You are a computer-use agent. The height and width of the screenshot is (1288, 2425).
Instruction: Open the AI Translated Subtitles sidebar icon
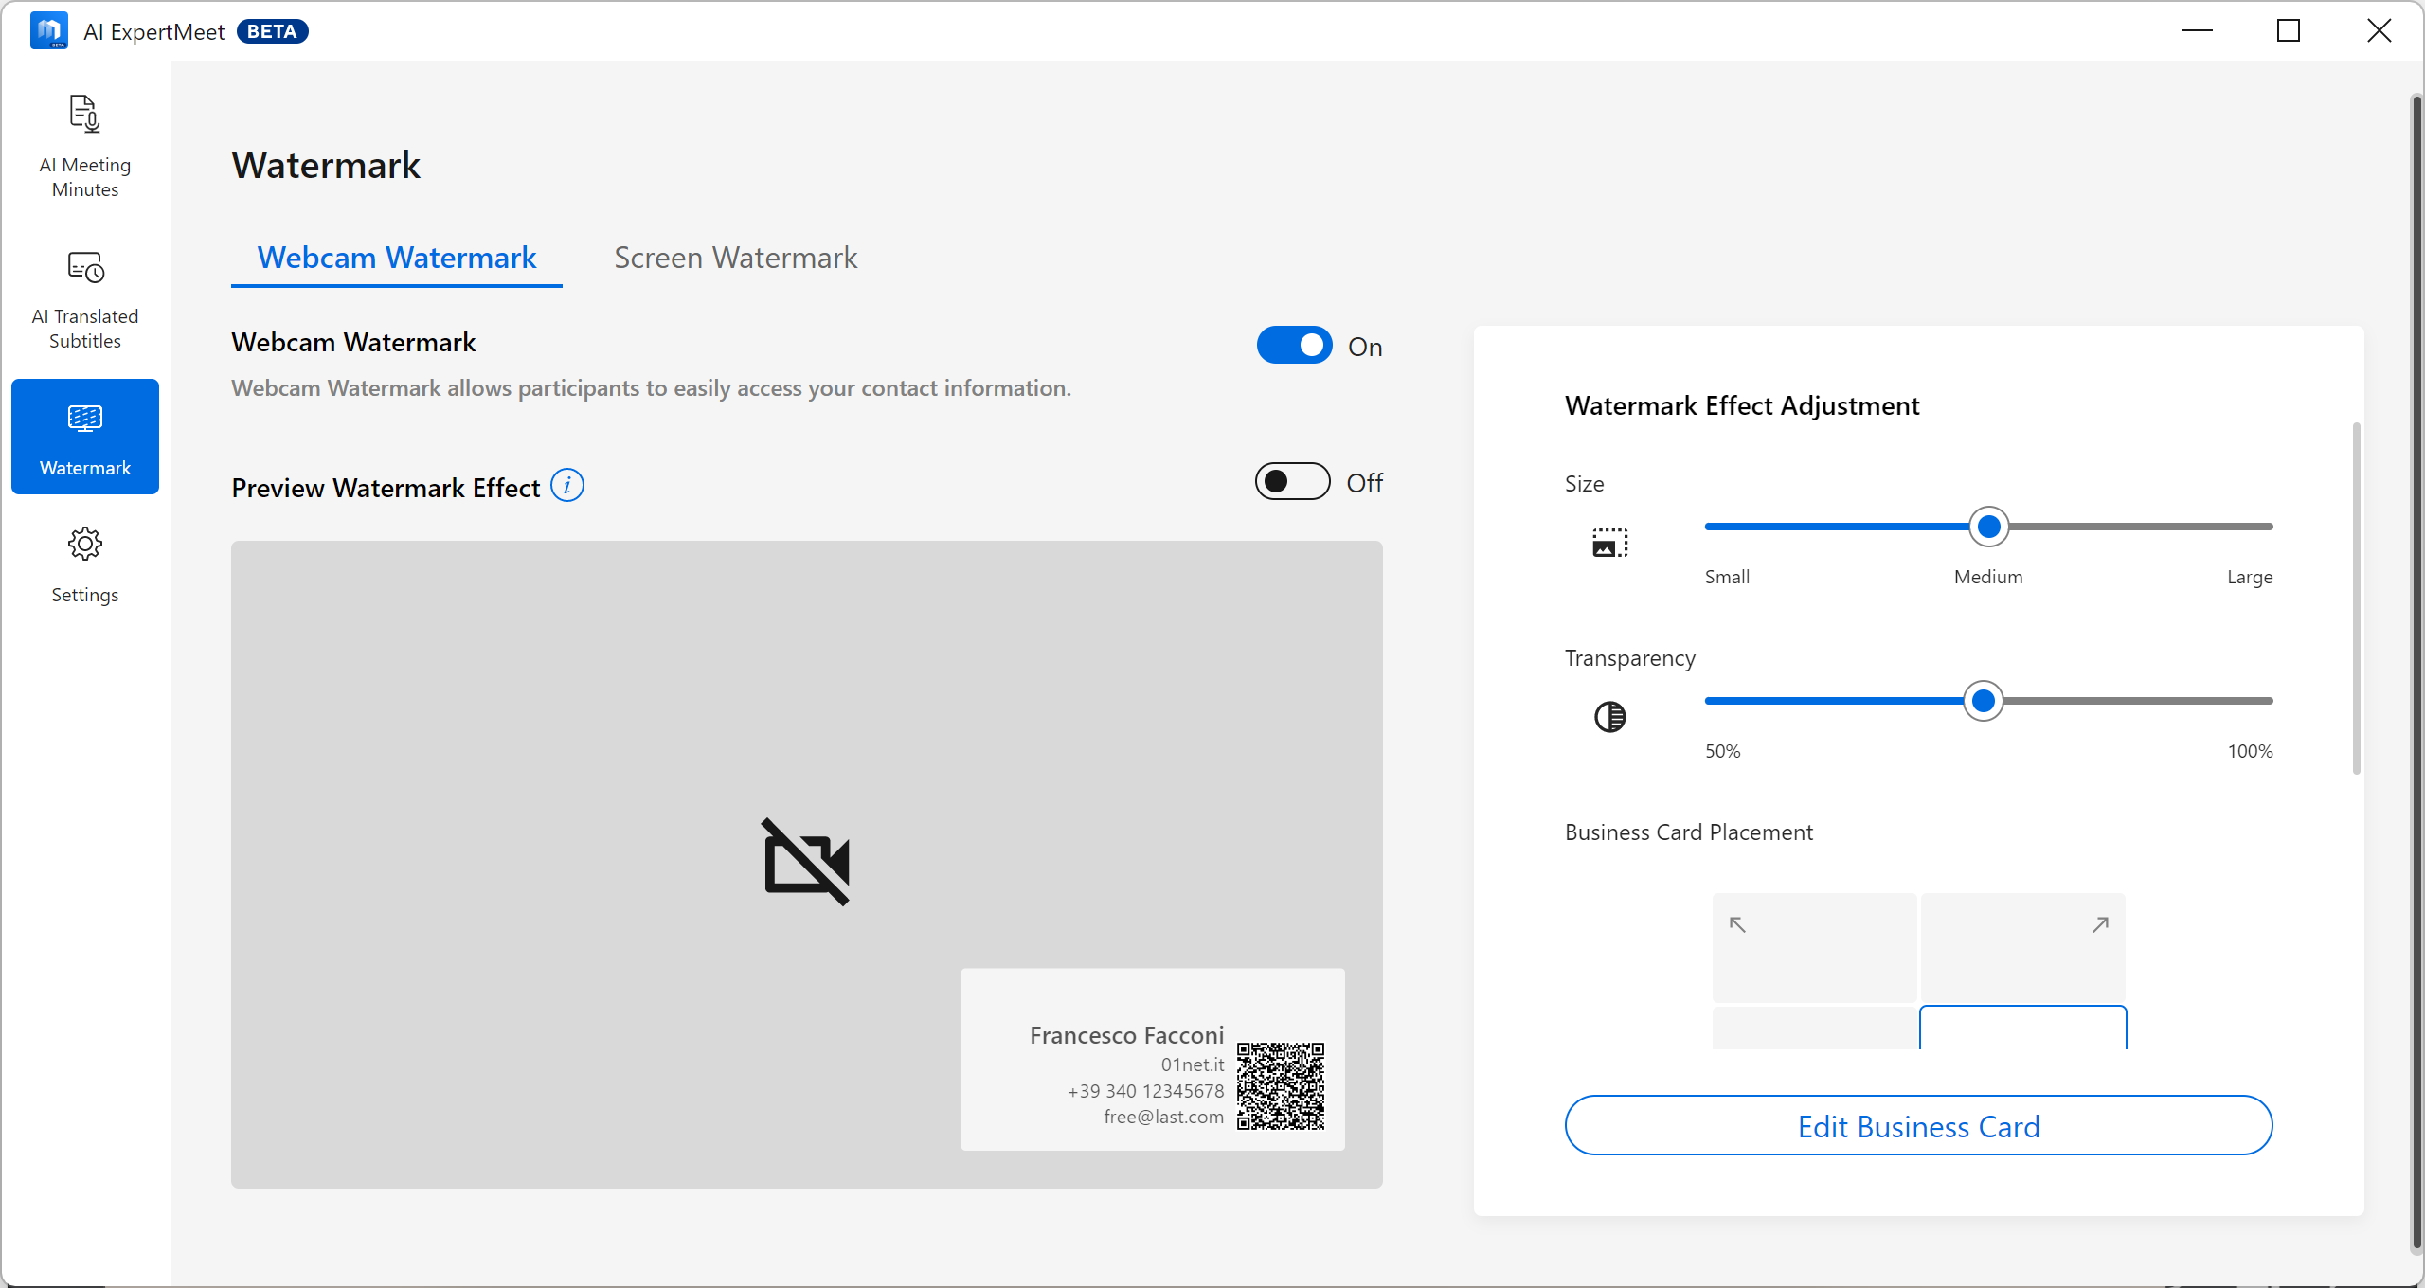click(84, 268)
